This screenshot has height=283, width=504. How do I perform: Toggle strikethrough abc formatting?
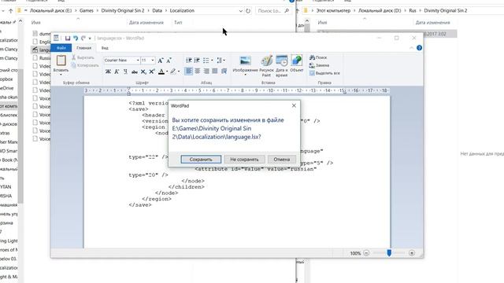click(135, 72)
